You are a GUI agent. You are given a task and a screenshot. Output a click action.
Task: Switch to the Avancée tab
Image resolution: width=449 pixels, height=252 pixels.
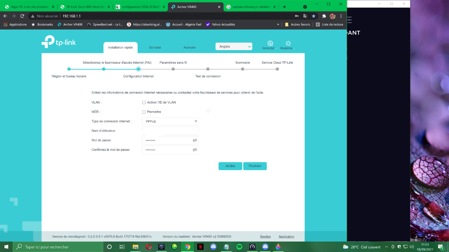189,47
